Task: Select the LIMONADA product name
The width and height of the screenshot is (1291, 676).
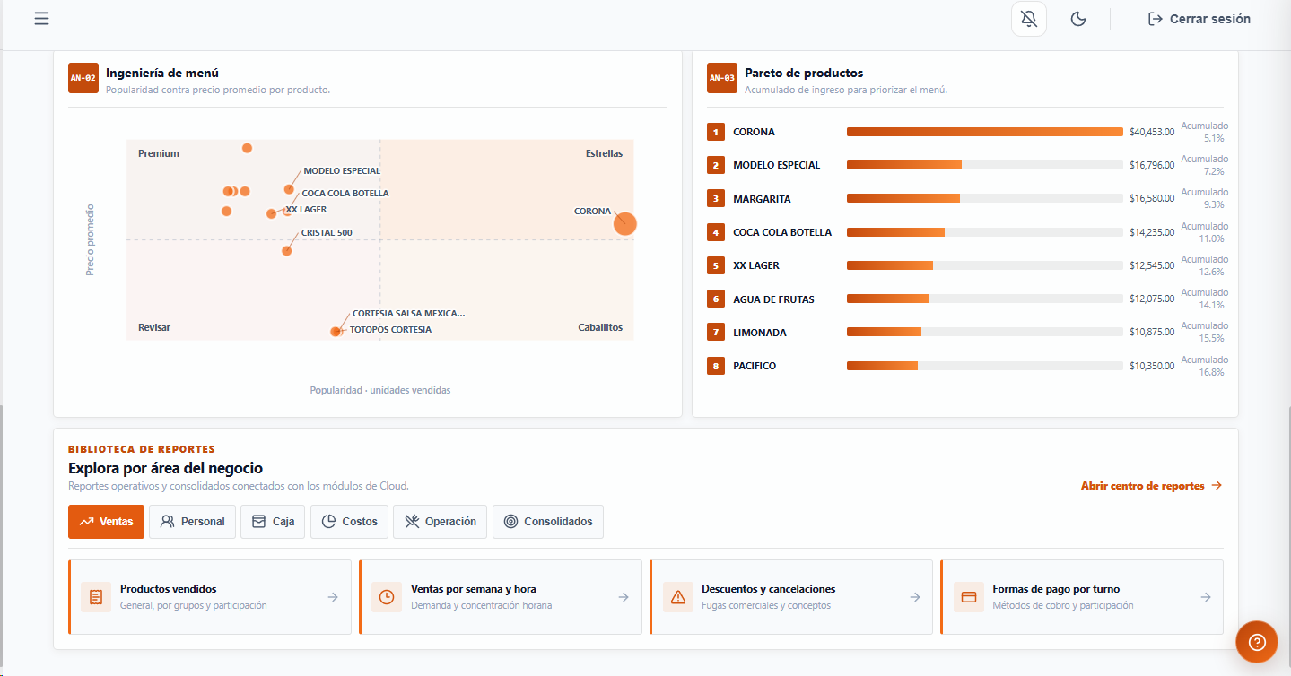Action: click(x=760, y=333)
